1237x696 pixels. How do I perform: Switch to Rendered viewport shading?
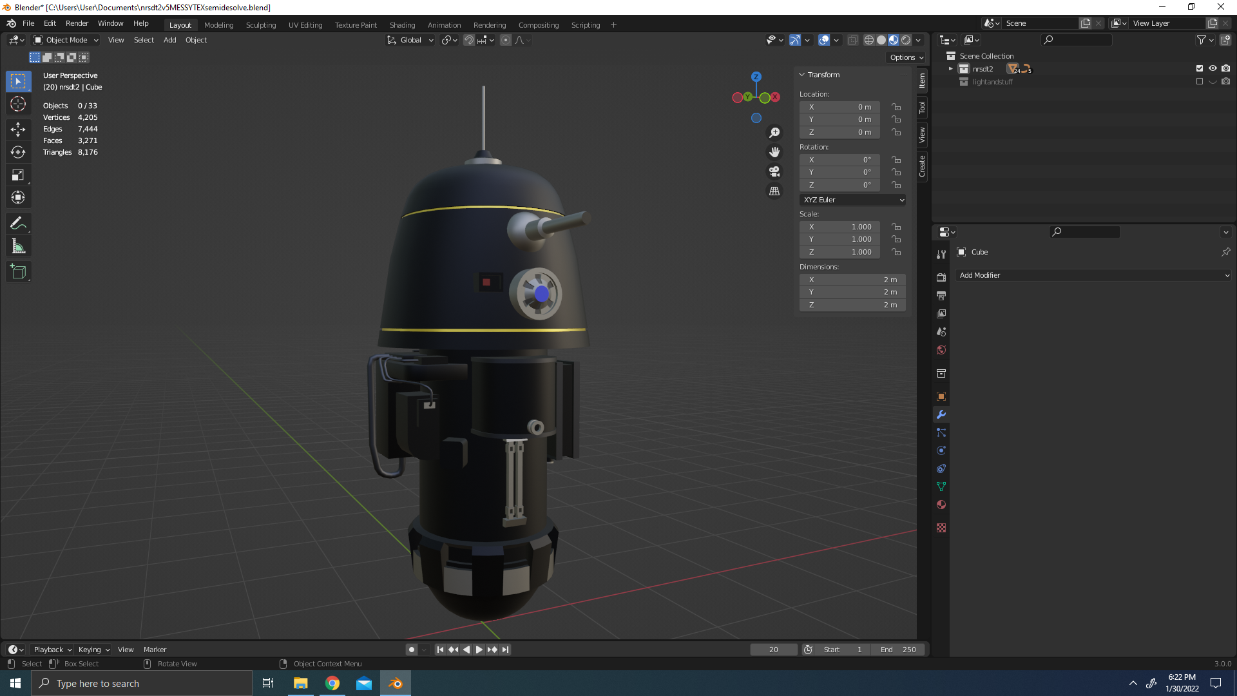(906, 40)
